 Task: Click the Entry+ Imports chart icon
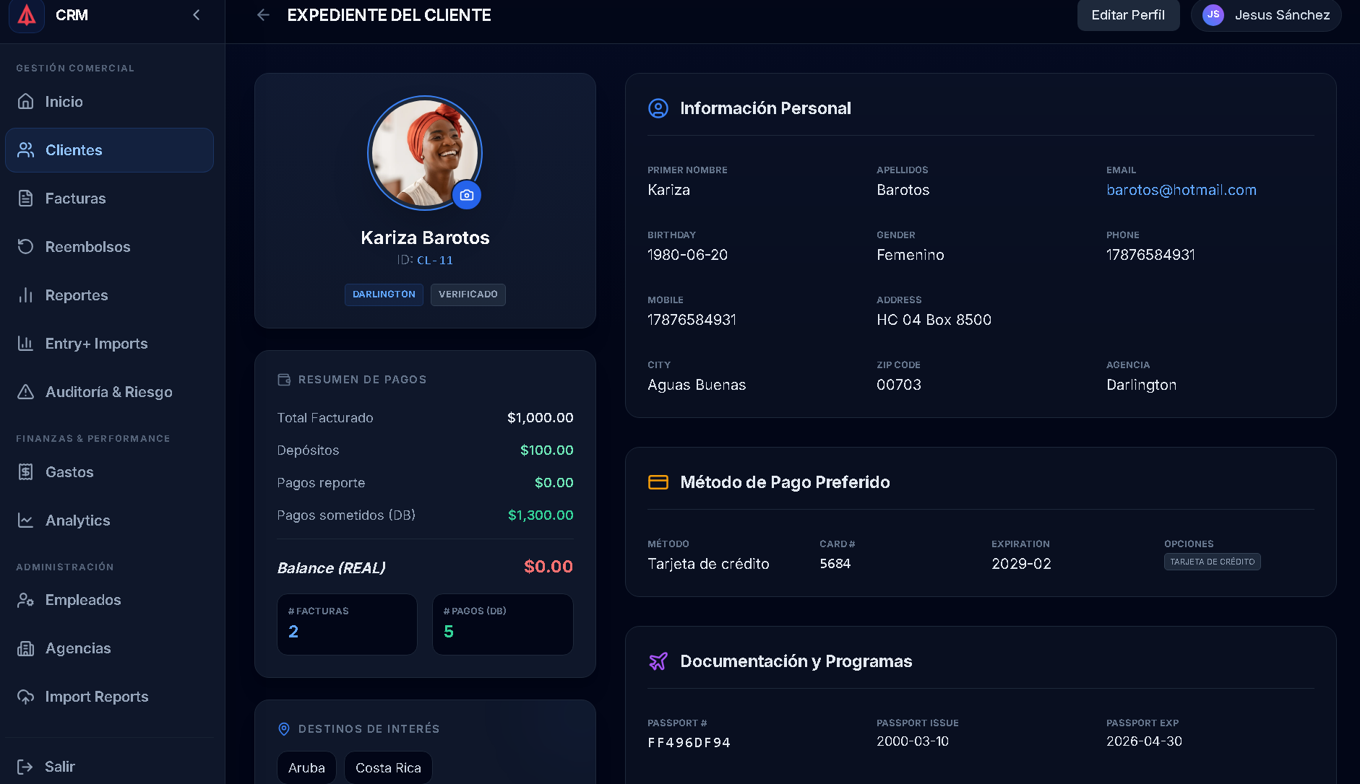tap(26, 343)
